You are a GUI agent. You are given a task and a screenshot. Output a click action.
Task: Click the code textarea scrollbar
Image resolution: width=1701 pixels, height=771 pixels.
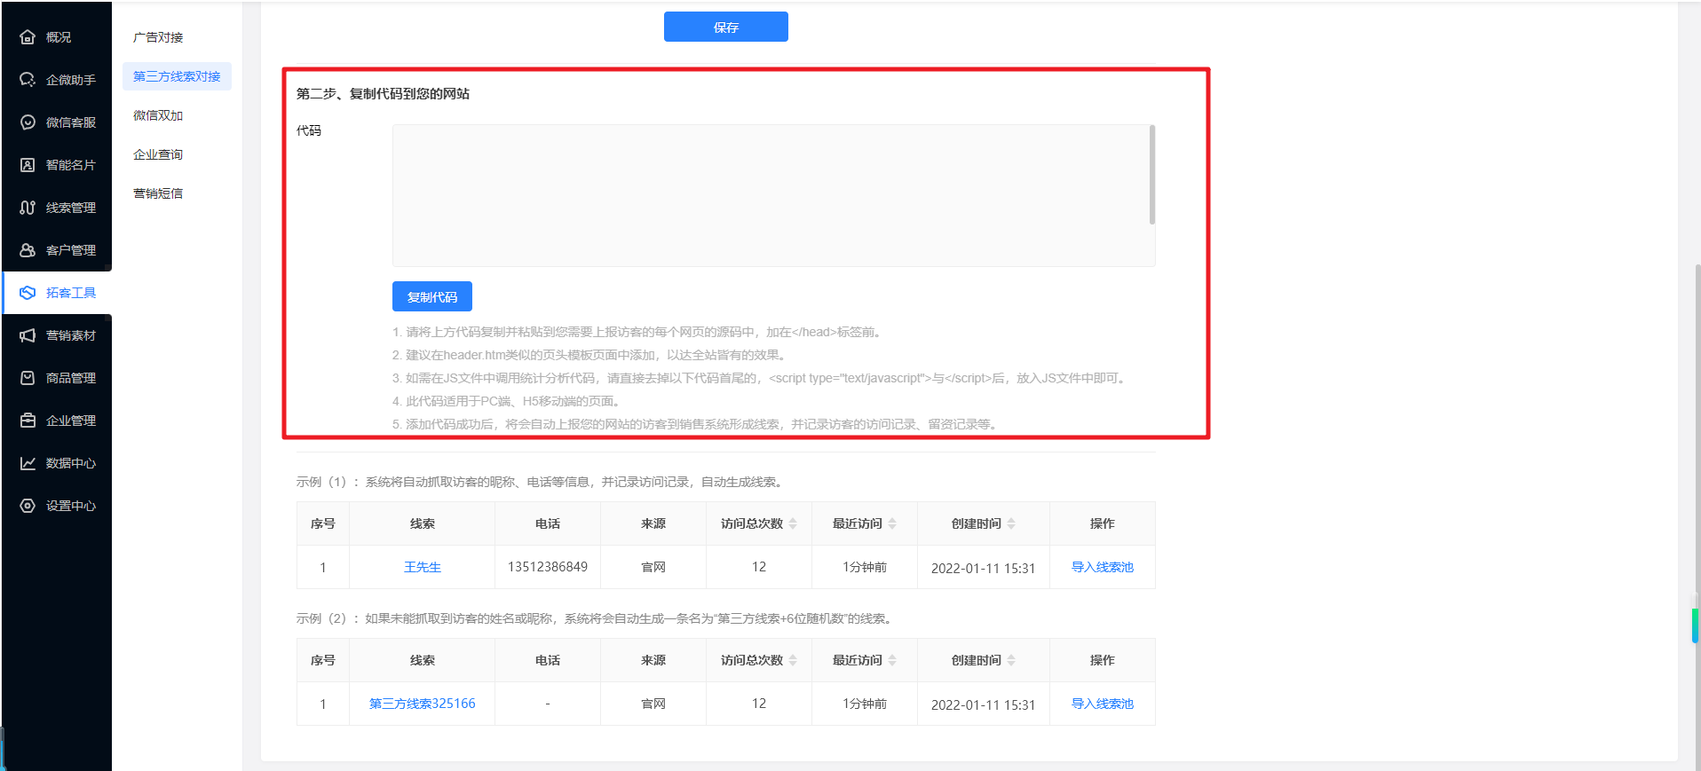(1152, 175)
